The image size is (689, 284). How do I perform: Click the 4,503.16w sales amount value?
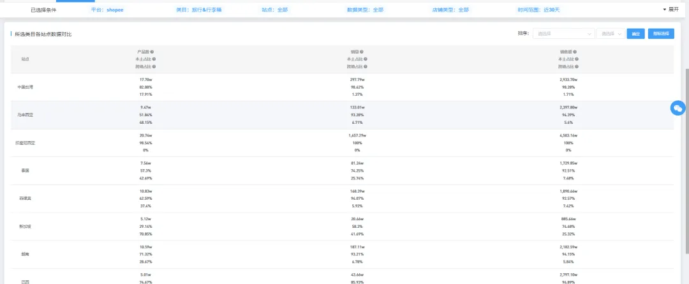568,135
